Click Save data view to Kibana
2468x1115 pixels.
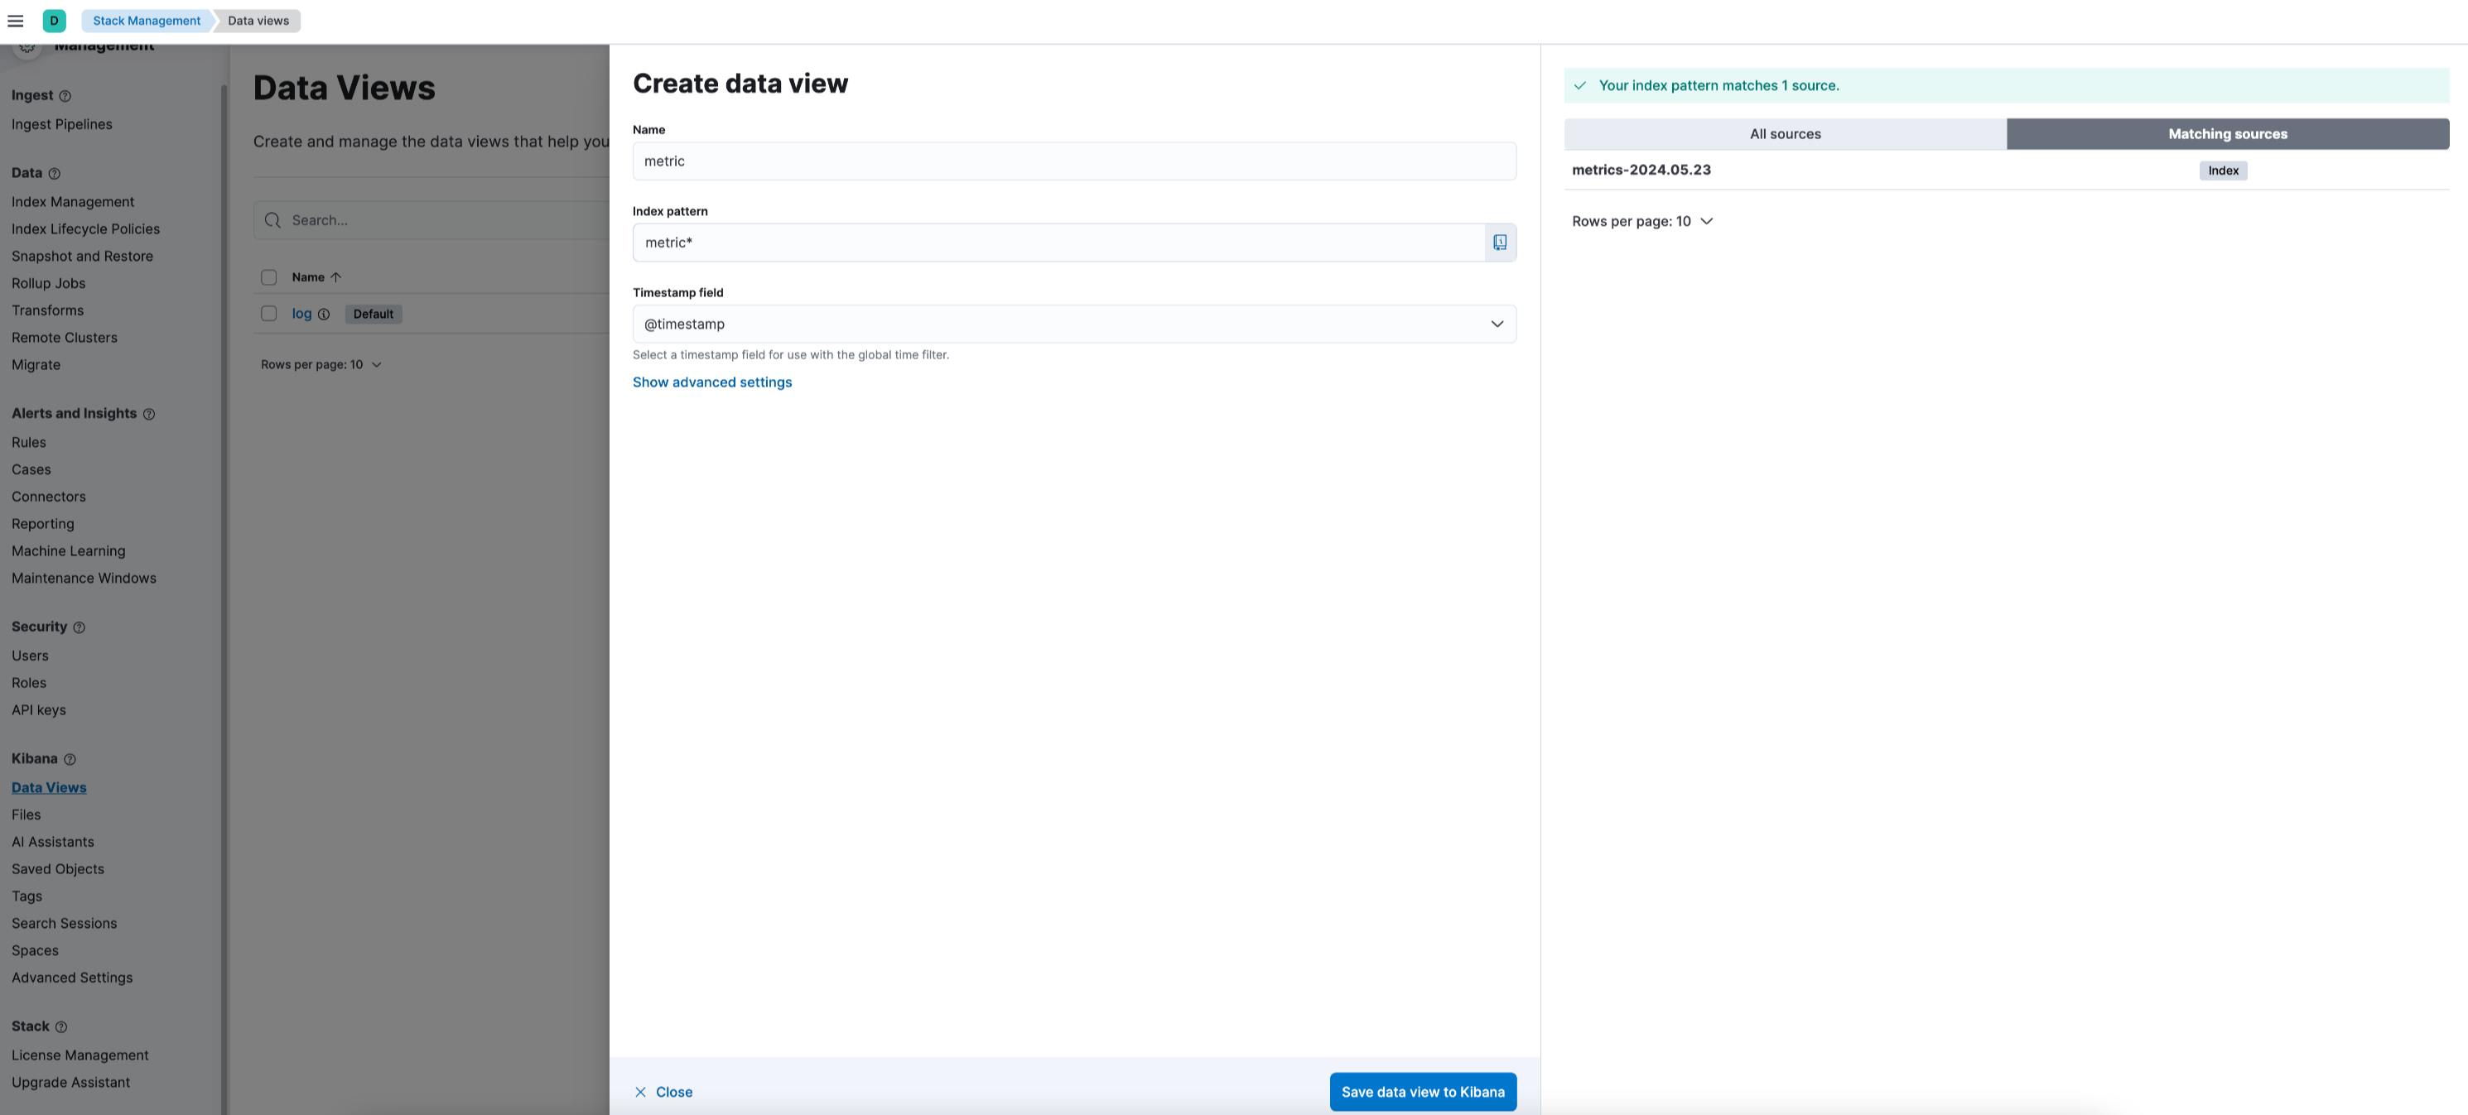click(1423, 1092)
